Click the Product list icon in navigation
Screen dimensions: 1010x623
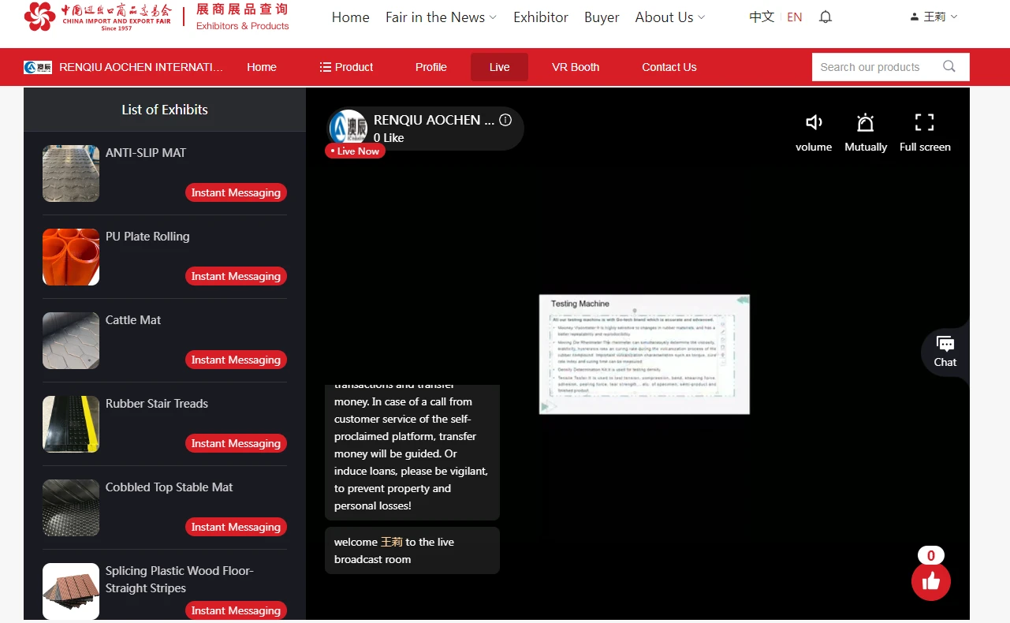click(x=325, y=67)
